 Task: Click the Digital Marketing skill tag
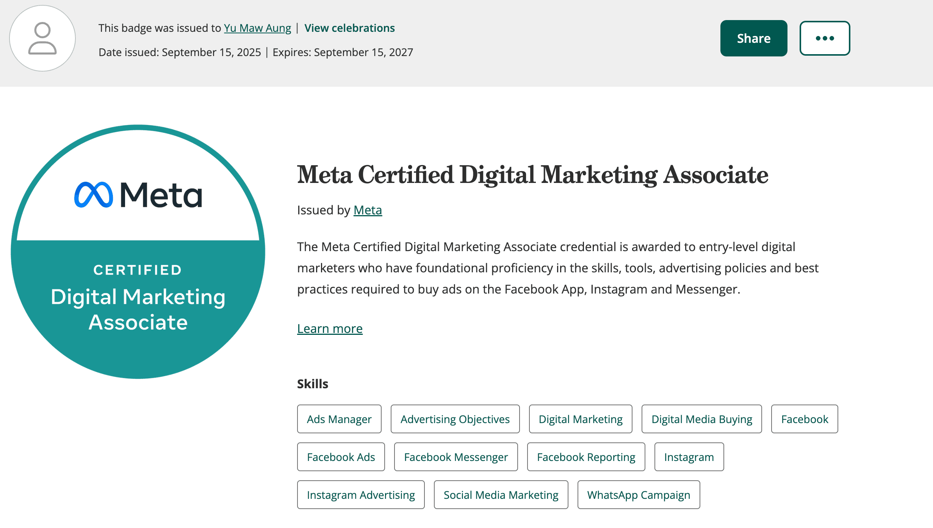tap(580, 419)
